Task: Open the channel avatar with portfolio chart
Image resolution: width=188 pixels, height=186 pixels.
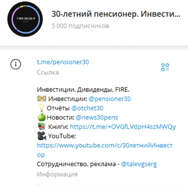Action: (x=25, y=19)
